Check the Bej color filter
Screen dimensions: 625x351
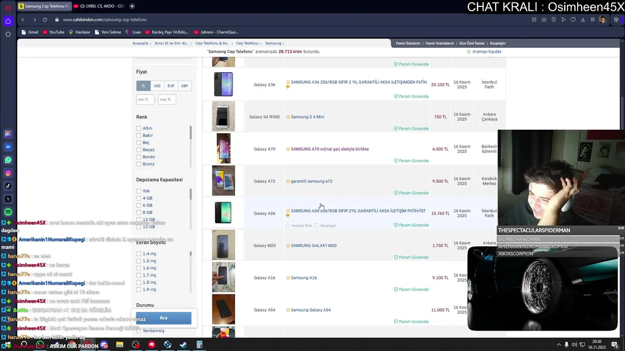[x=139, y=142]
